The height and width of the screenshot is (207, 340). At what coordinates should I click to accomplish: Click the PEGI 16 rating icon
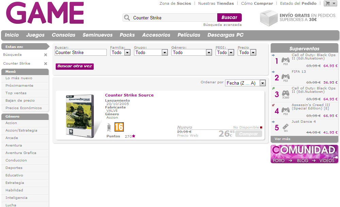119,127
